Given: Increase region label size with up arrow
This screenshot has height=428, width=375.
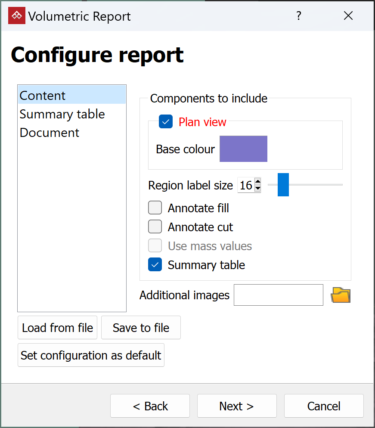Looking at the screenshot, I should coord(257,182).
